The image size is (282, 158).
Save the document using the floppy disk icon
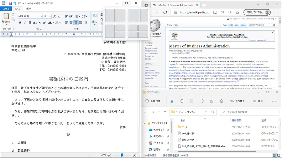coord(10,3)
